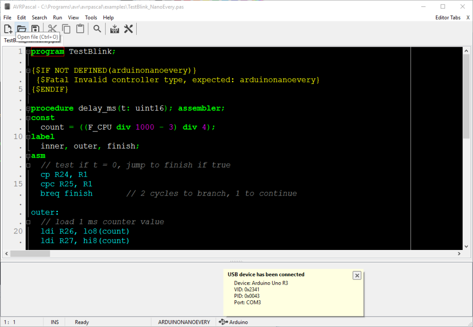Screen dimensions: 473x327
Task: Collapse the $IF NOT DEFINED block
Action: click(28, 71)
